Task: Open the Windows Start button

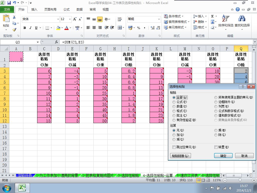Action: coord(7,188)
